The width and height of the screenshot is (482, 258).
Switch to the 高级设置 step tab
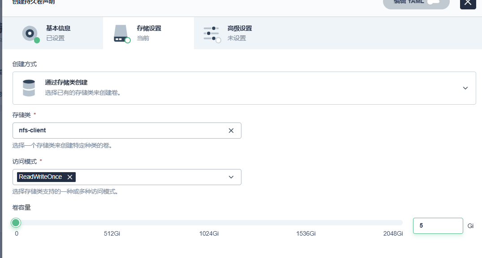click(x=239, y=33)
